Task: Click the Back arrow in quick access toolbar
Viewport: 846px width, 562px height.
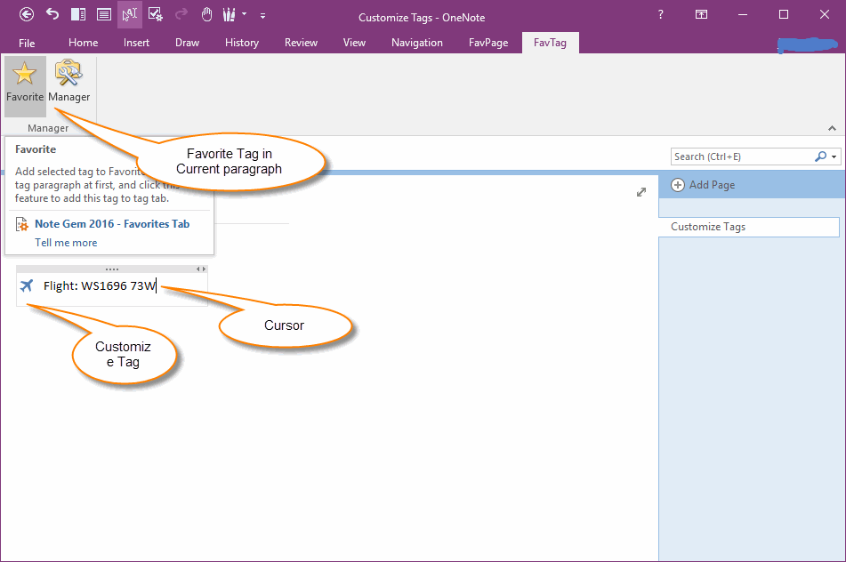Action: (x=27, y=14)
